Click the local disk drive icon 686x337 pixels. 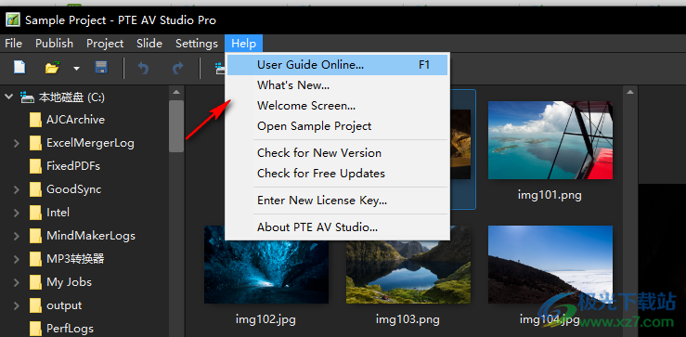(x=27, y=97)
